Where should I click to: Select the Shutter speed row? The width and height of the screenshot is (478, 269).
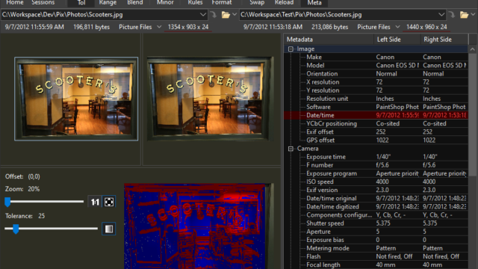(x=376, y=223)
